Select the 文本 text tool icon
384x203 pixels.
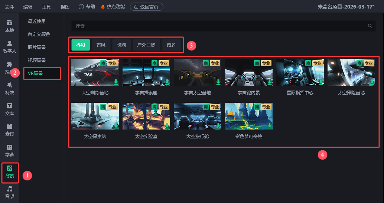click(10, 109)
